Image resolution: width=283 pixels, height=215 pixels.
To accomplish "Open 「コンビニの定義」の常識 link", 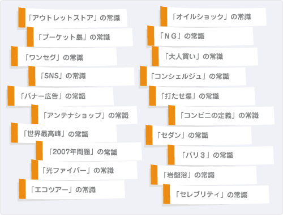I will 221,115.
